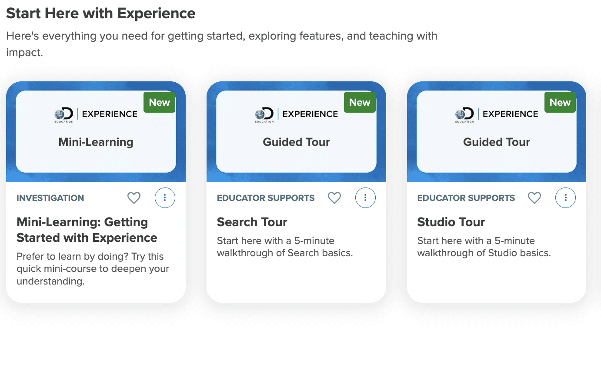601x375 pixels.
Task: Select the Mini-Learning thumbnail image
Action: [x=96, y=132]
